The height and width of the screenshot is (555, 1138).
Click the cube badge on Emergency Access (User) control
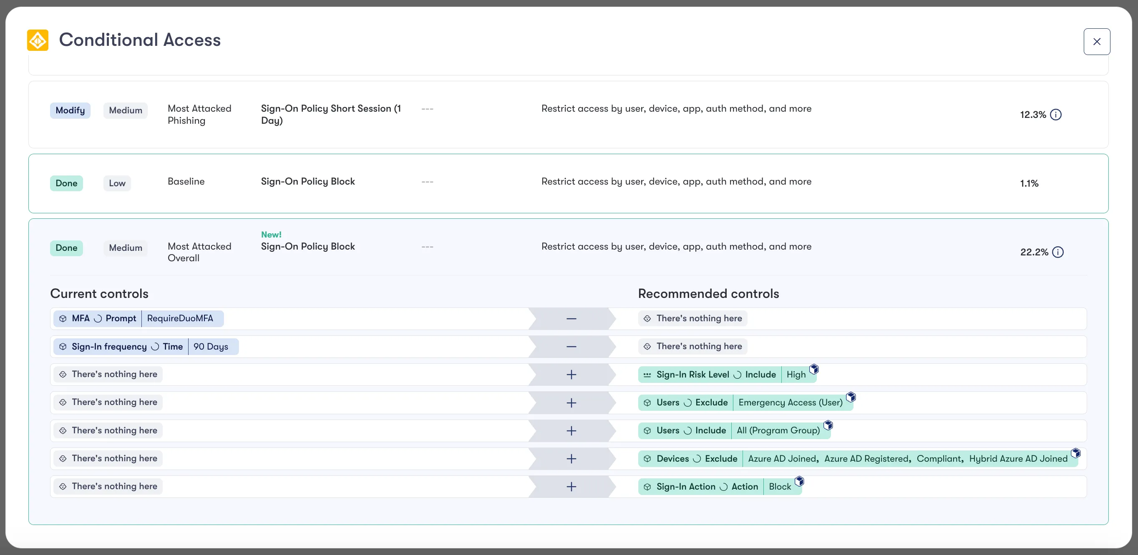tap(851, 397)
